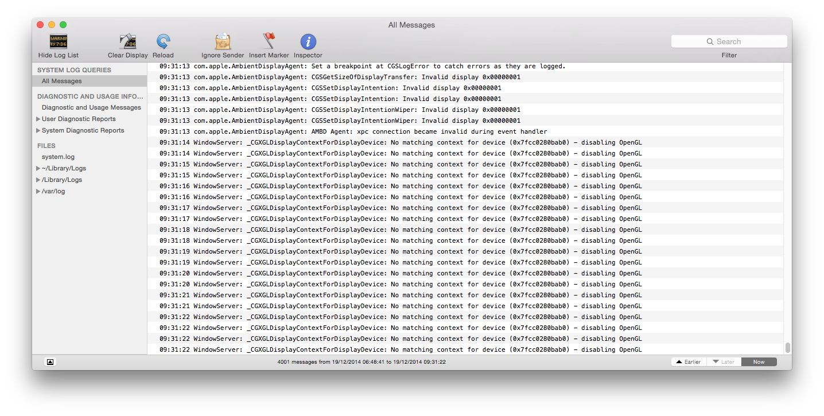The width and height of the screenshot is (824, 416).
Task: Click the All Messages window title
Action: click(411, 25)
